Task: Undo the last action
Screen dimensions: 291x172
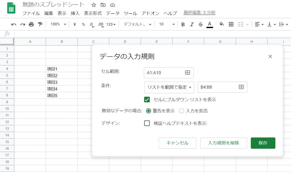Action: (x=14, y=24)
